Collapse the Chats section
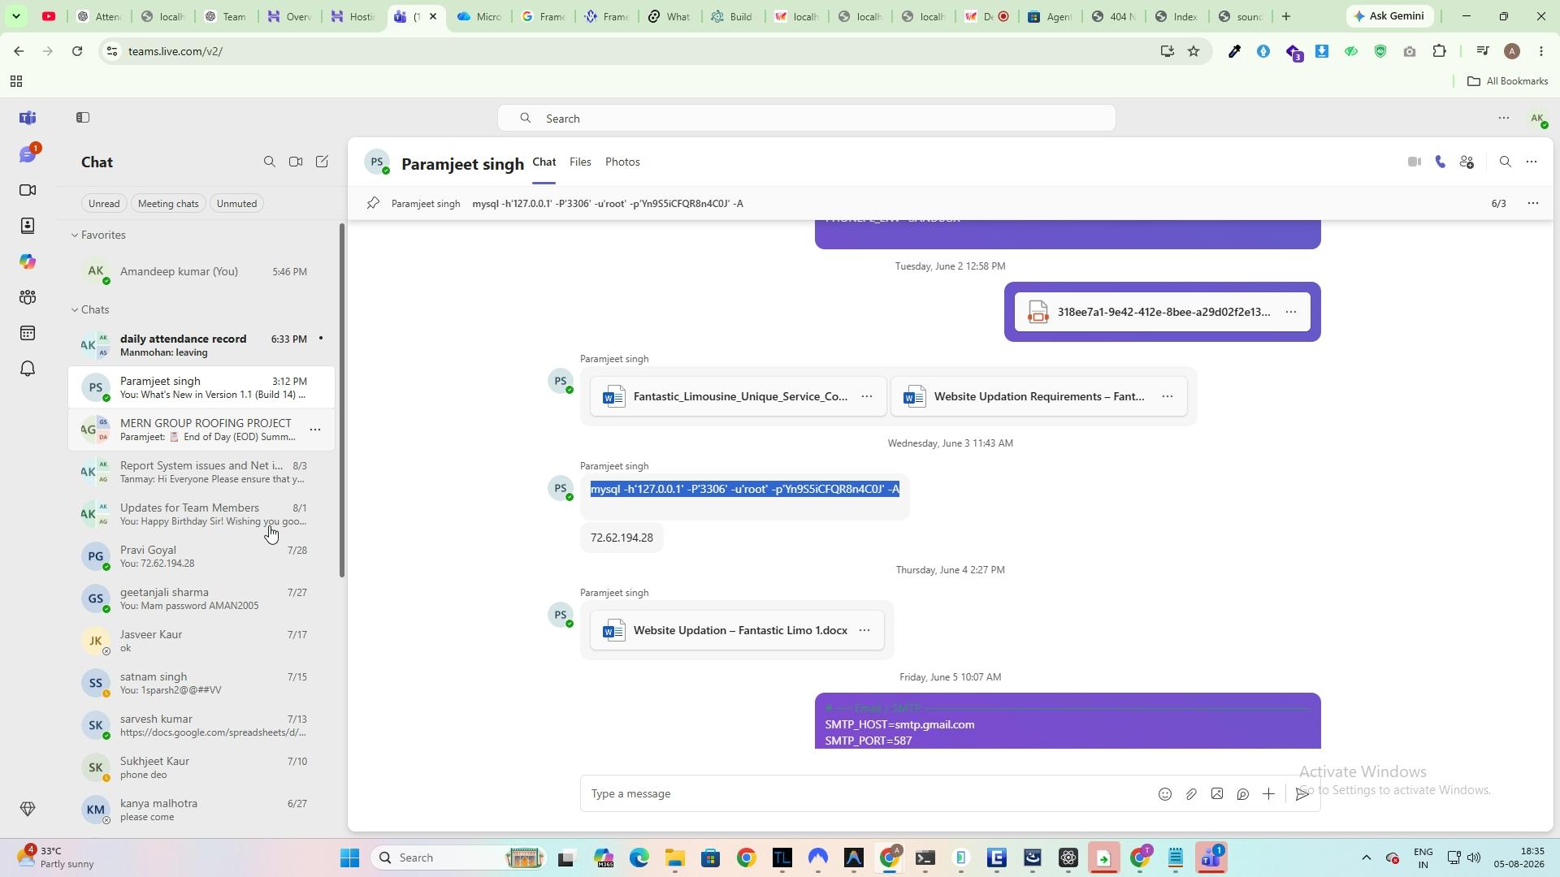This screenshot has height=877, width=1560. [75, 310]
